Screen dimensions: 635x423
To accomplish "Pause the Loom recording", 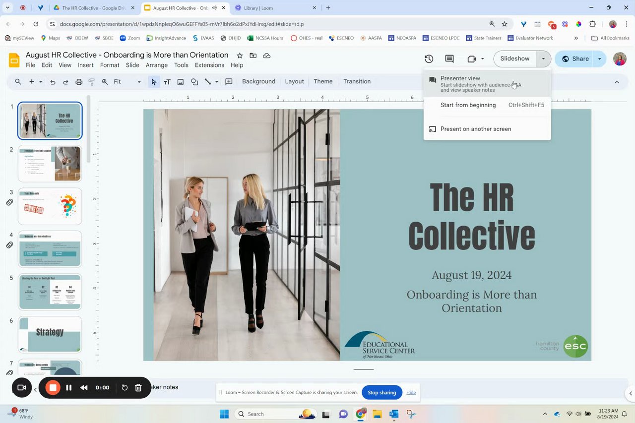I will (x=69, y=388).
